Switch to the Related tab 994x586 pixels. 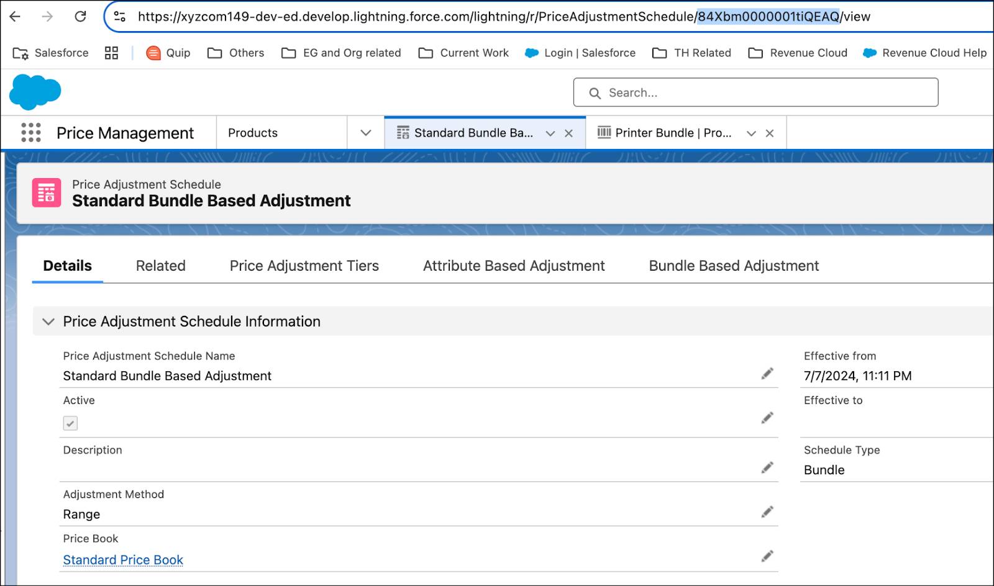click(x=160, y=266)
